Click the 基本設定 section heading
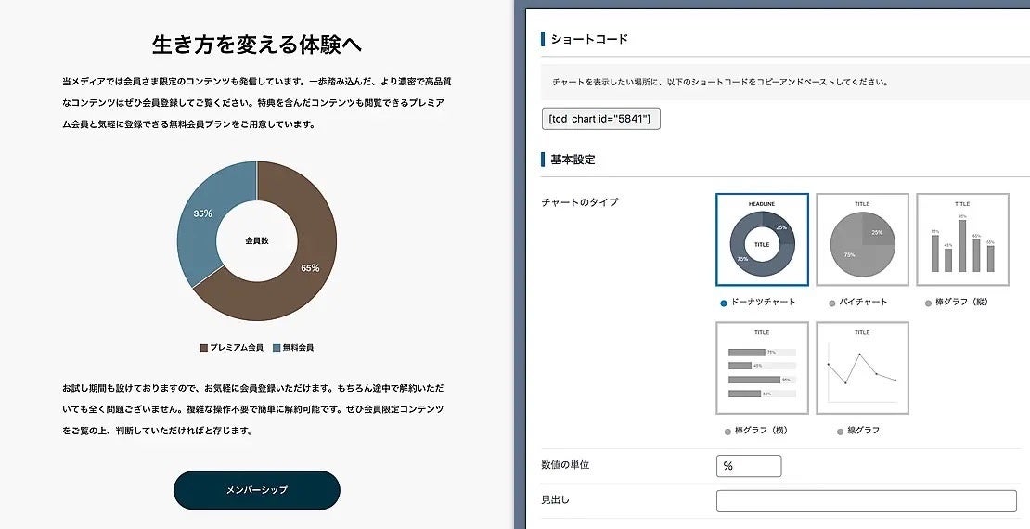Image resolution: width=1030 pixels, height=529 pixels. pos(573,160)
